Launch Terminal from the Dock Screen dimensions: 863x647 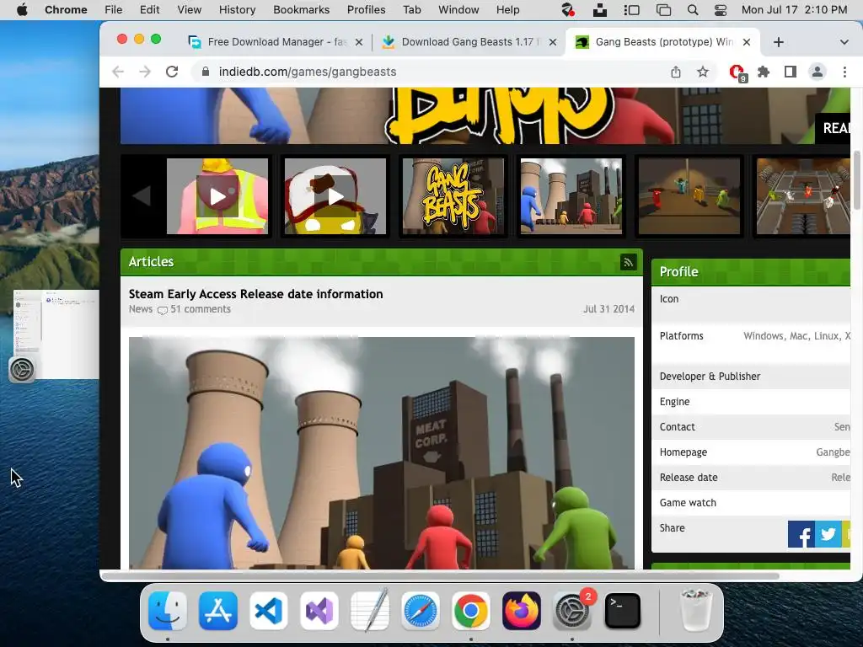pos(623,611)
